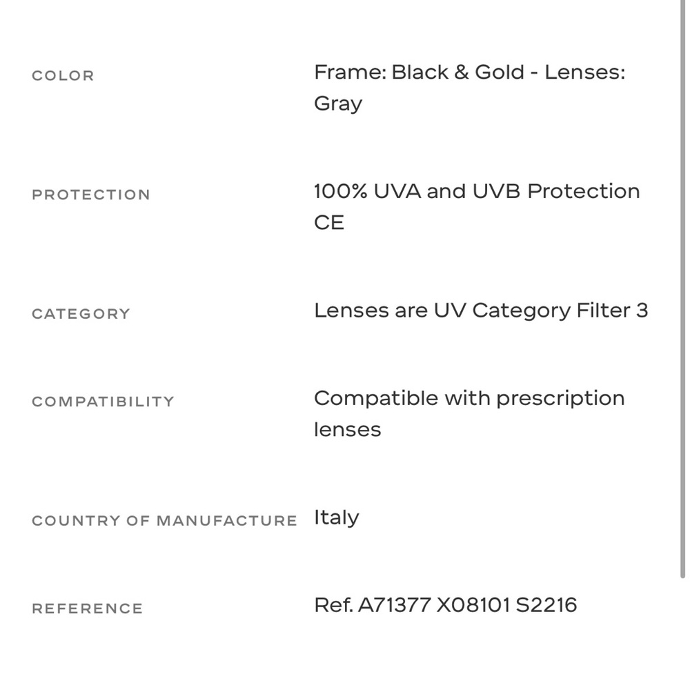The height and width of the screenshot is (690, 690).
Task: Click the COUNTRY OF MANUFACTURE label
Action: pyautogui.click(x=165, y=520)
